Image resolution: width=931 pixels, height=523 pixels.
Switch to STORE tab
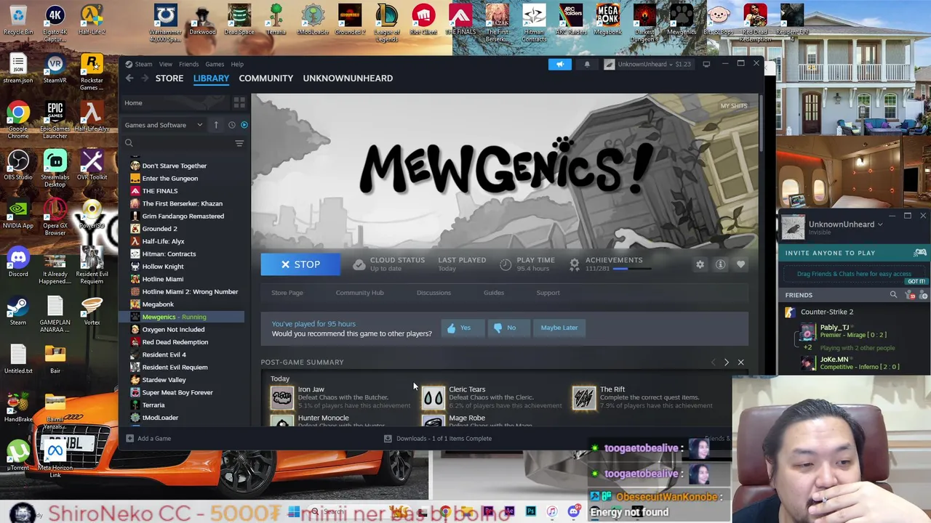click(x=169, y=78)
